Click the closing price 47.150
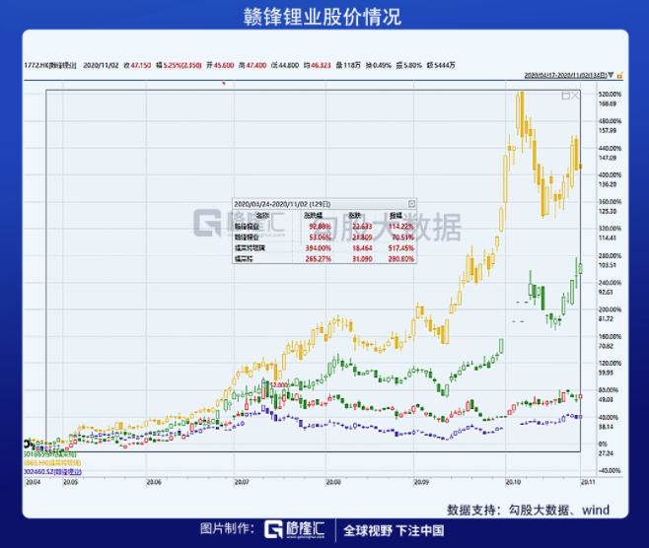This screenshot has height=548, width=649. pyautogui.click(x=141, y=65)
